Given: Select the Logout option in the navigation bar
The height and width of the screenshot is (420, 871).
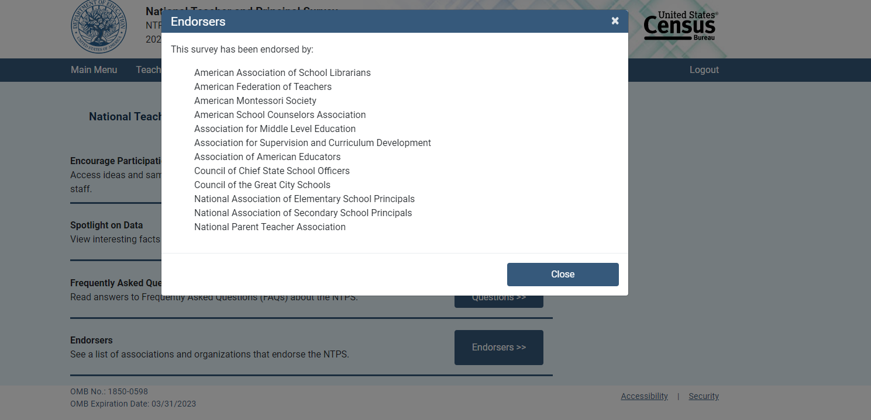Looking at the screenshot, I should click(x=704, y=70).
